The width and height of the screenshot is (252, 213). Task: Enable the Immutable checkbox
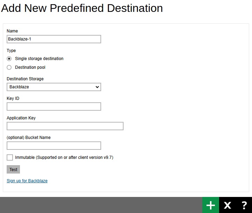point(10,157)
